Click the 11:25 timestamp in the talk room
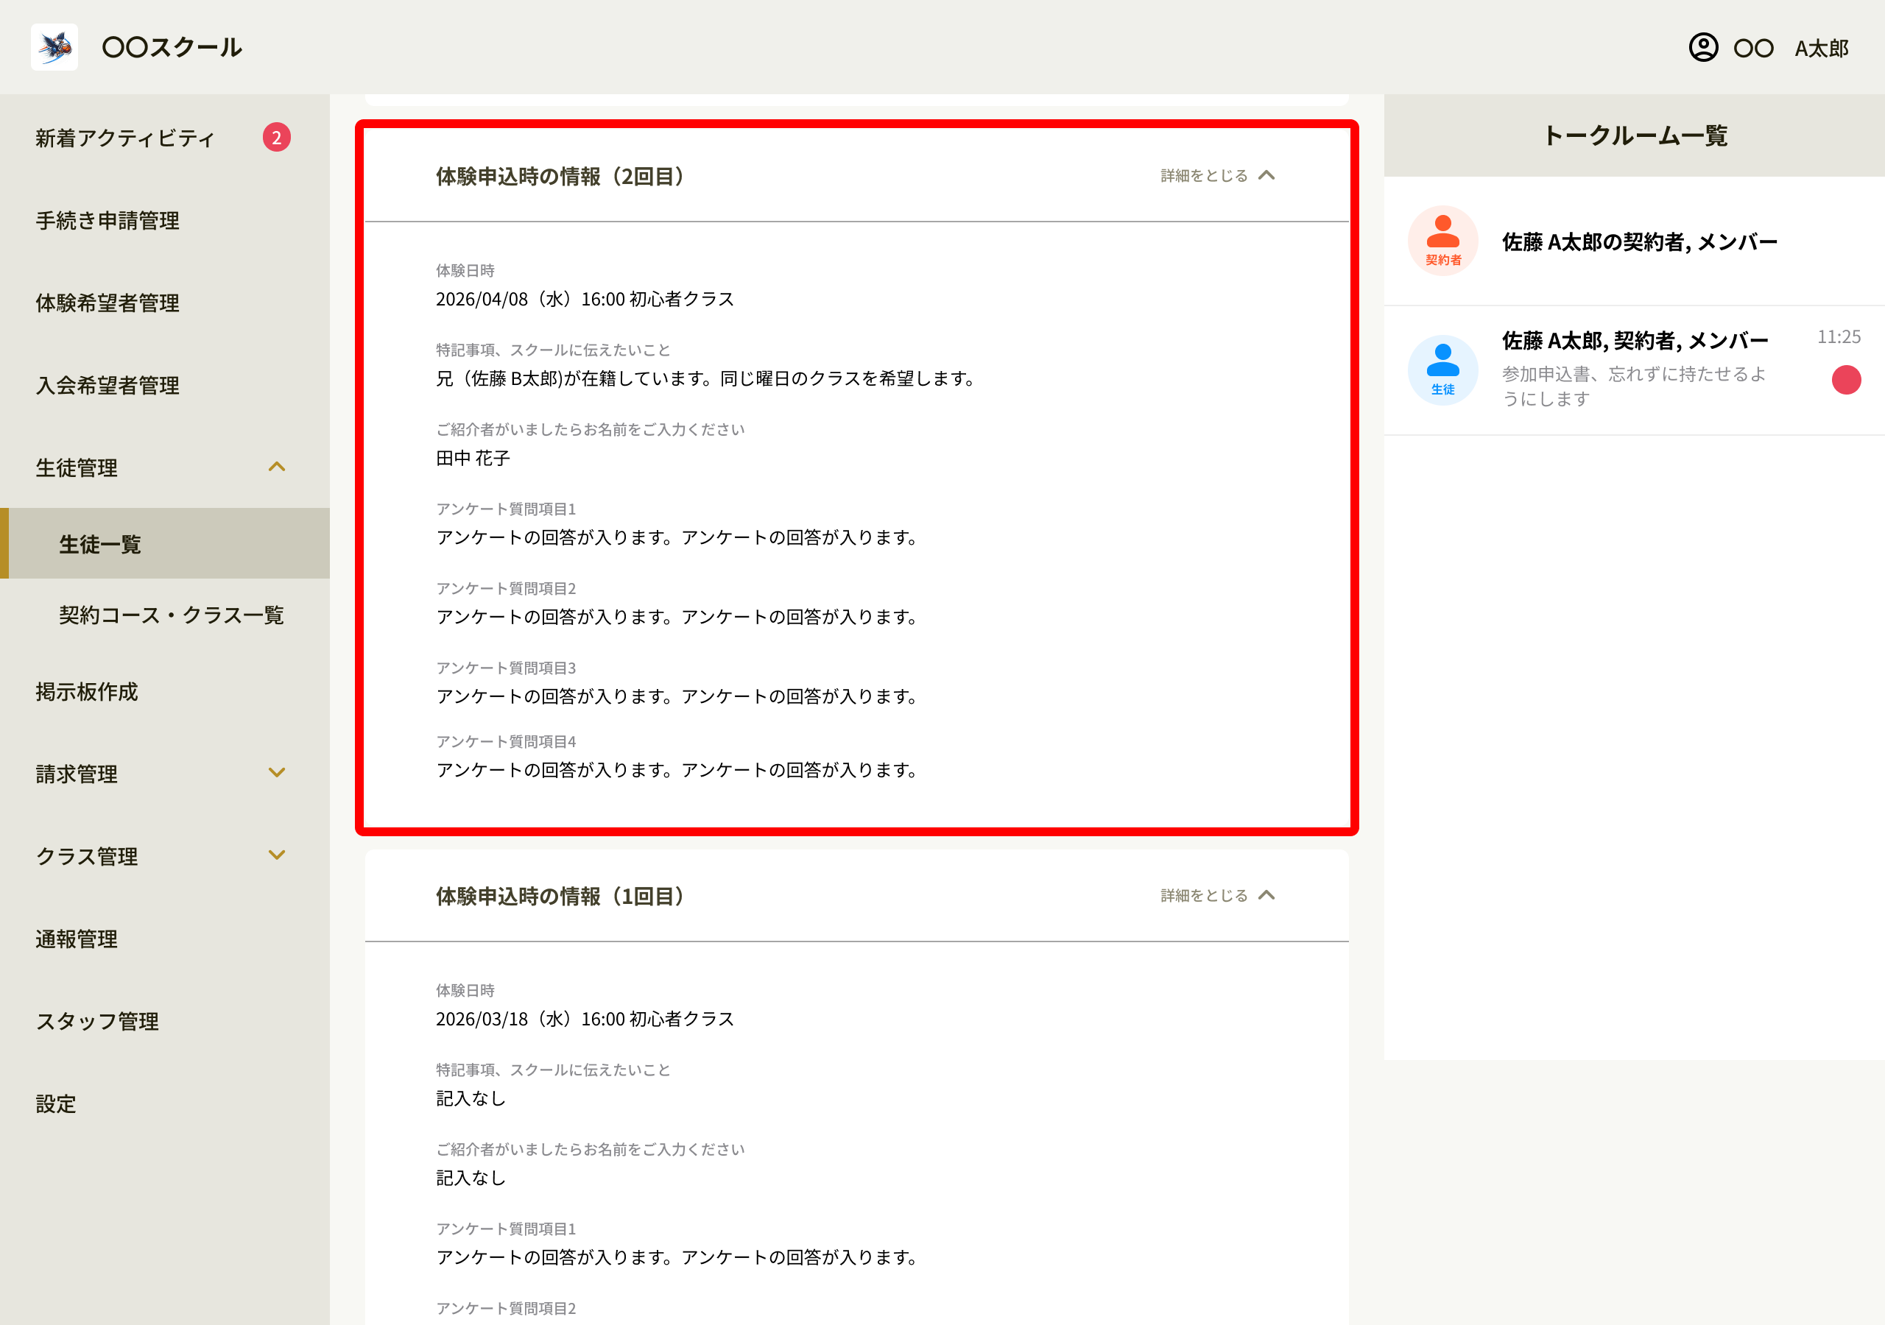The height and width of the screenshot is (1325, 1885). (x=1838, y=337)
